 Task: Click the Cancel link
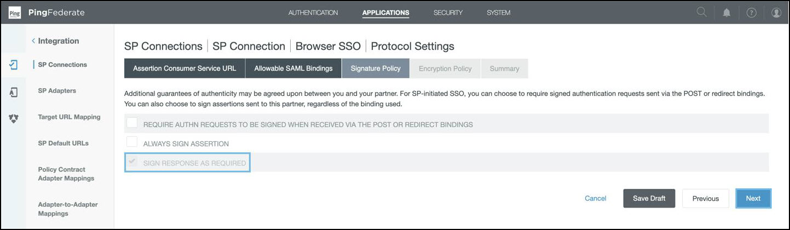tap(595, 198)
